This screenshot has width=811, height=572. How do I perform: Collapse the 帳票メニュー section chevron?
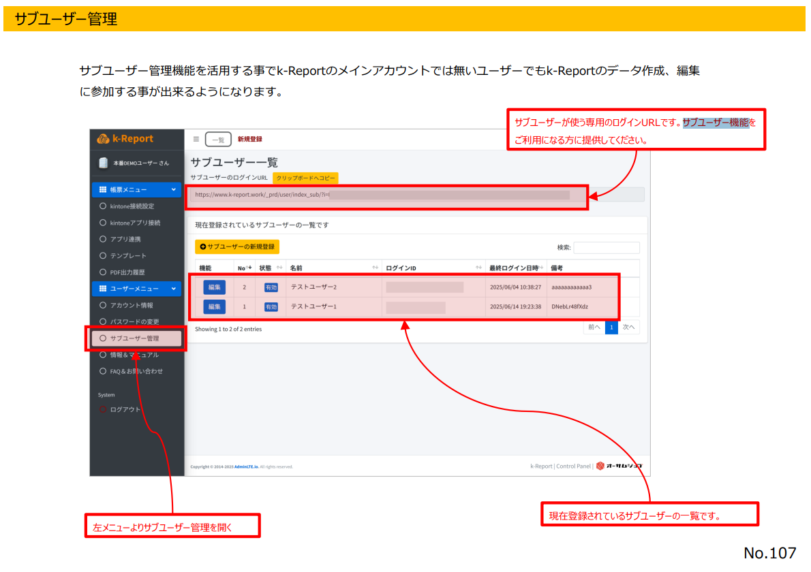tap(173, 189)
